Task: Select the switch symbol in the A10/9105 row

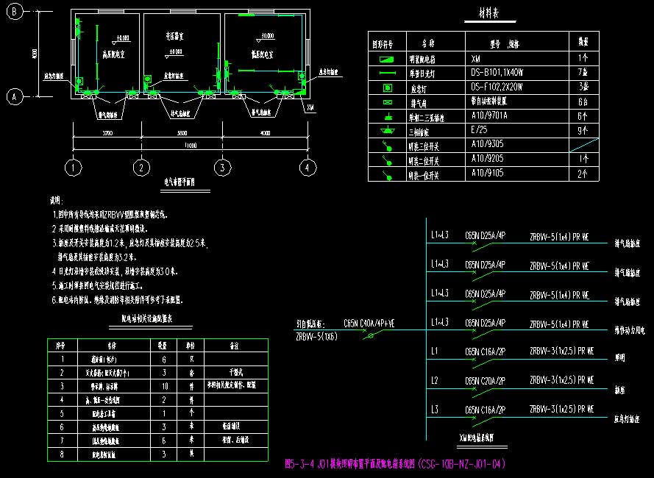Action: pos(388,175)
